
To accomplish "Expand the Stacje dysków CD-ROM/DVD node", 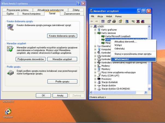I will pyautogui.click(x=95, y=89).
